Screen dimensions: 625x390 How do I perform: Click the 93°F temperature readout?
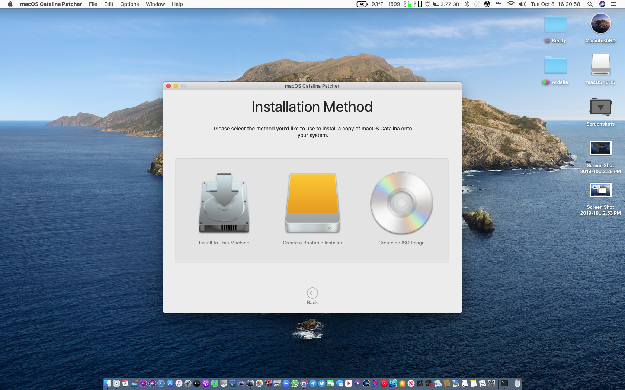377,4
